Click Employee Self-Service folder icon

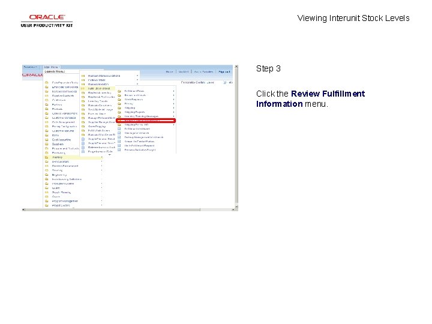47,87
